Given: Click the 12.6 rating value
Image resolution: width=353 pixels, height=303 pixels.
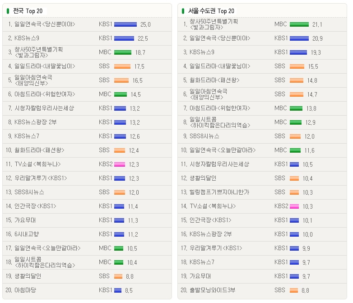Looking at the screenshot, I should [x=135, y=136].
